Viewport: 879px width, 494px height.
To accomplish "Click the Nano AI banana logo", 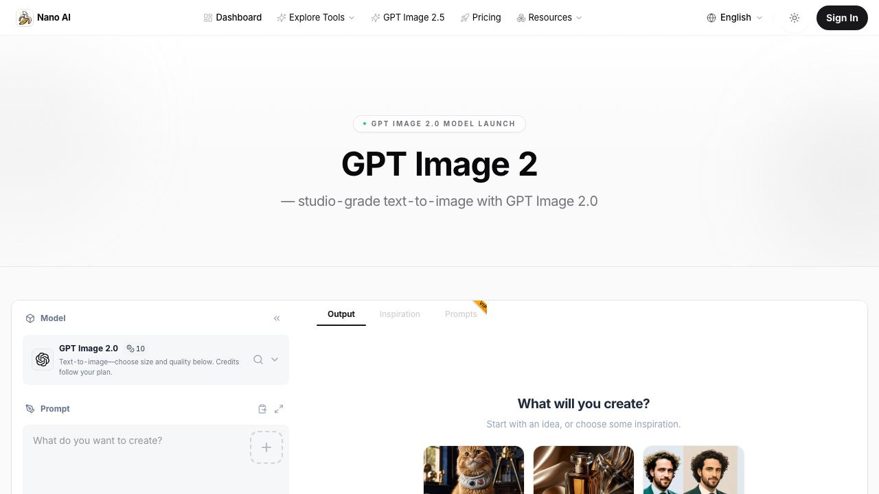I will pos(25,18).
